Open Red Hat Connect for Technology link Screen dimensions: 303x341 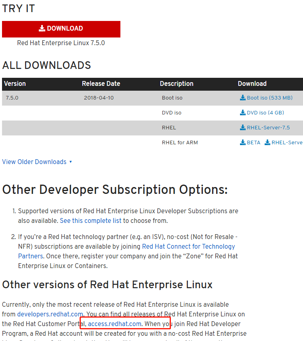(188, 246)
